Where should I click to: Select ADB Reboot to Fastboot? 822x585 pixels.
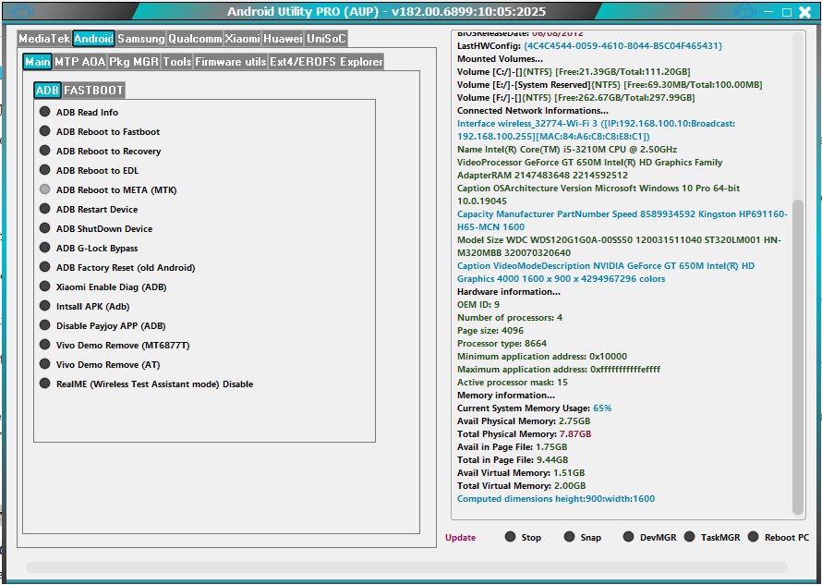click(x=100, y=131)
